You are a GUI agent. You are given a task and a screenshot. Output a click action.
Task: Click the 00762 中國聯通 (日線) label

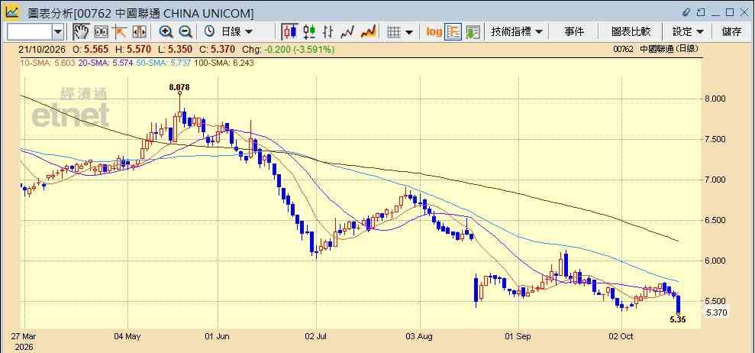point(656,49)
